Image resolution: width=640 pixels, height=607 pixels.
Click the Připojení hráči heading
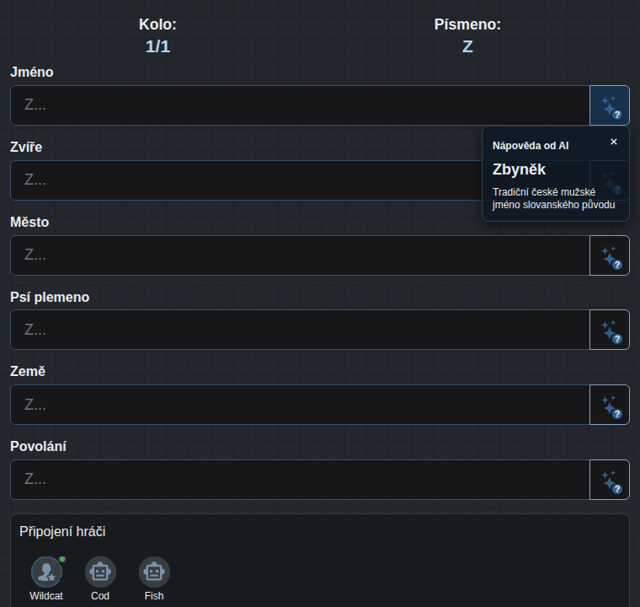click(62, 531)
